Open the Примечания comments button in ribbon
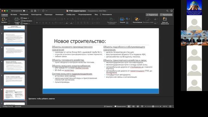The image size is (208, 117). pos(166,15)
